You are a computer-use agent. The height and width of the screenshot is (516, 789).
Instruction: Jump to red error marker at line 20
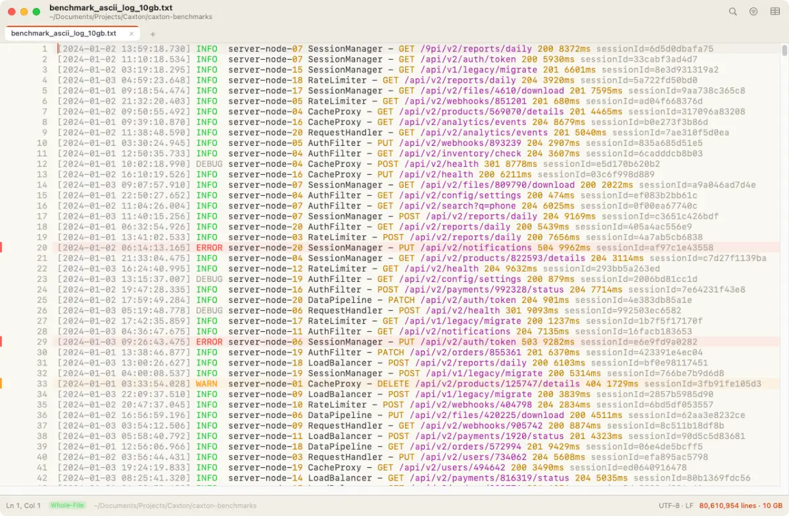pyautogui.click(x=1, y=248)
